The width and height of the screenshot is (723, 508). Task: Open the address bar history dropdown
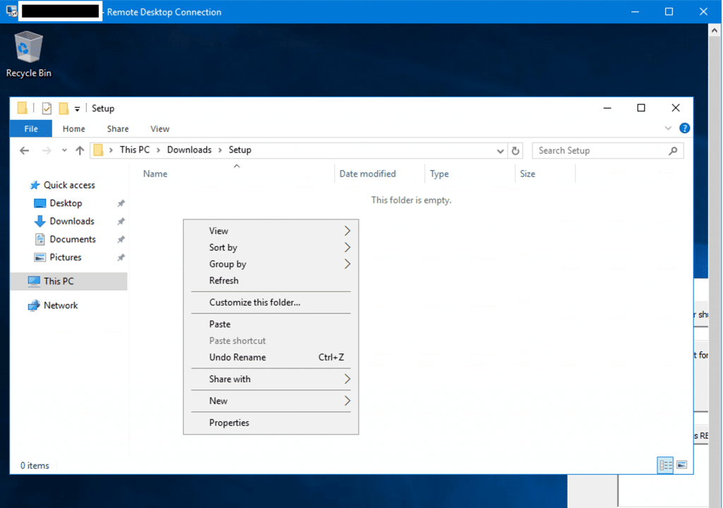coord(501,150)
